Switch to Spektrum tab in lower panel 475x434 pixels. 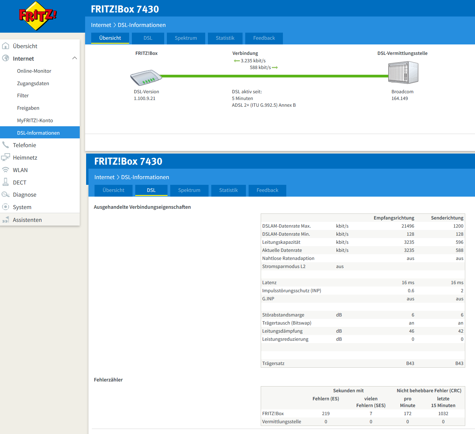(x=189, y=190)
